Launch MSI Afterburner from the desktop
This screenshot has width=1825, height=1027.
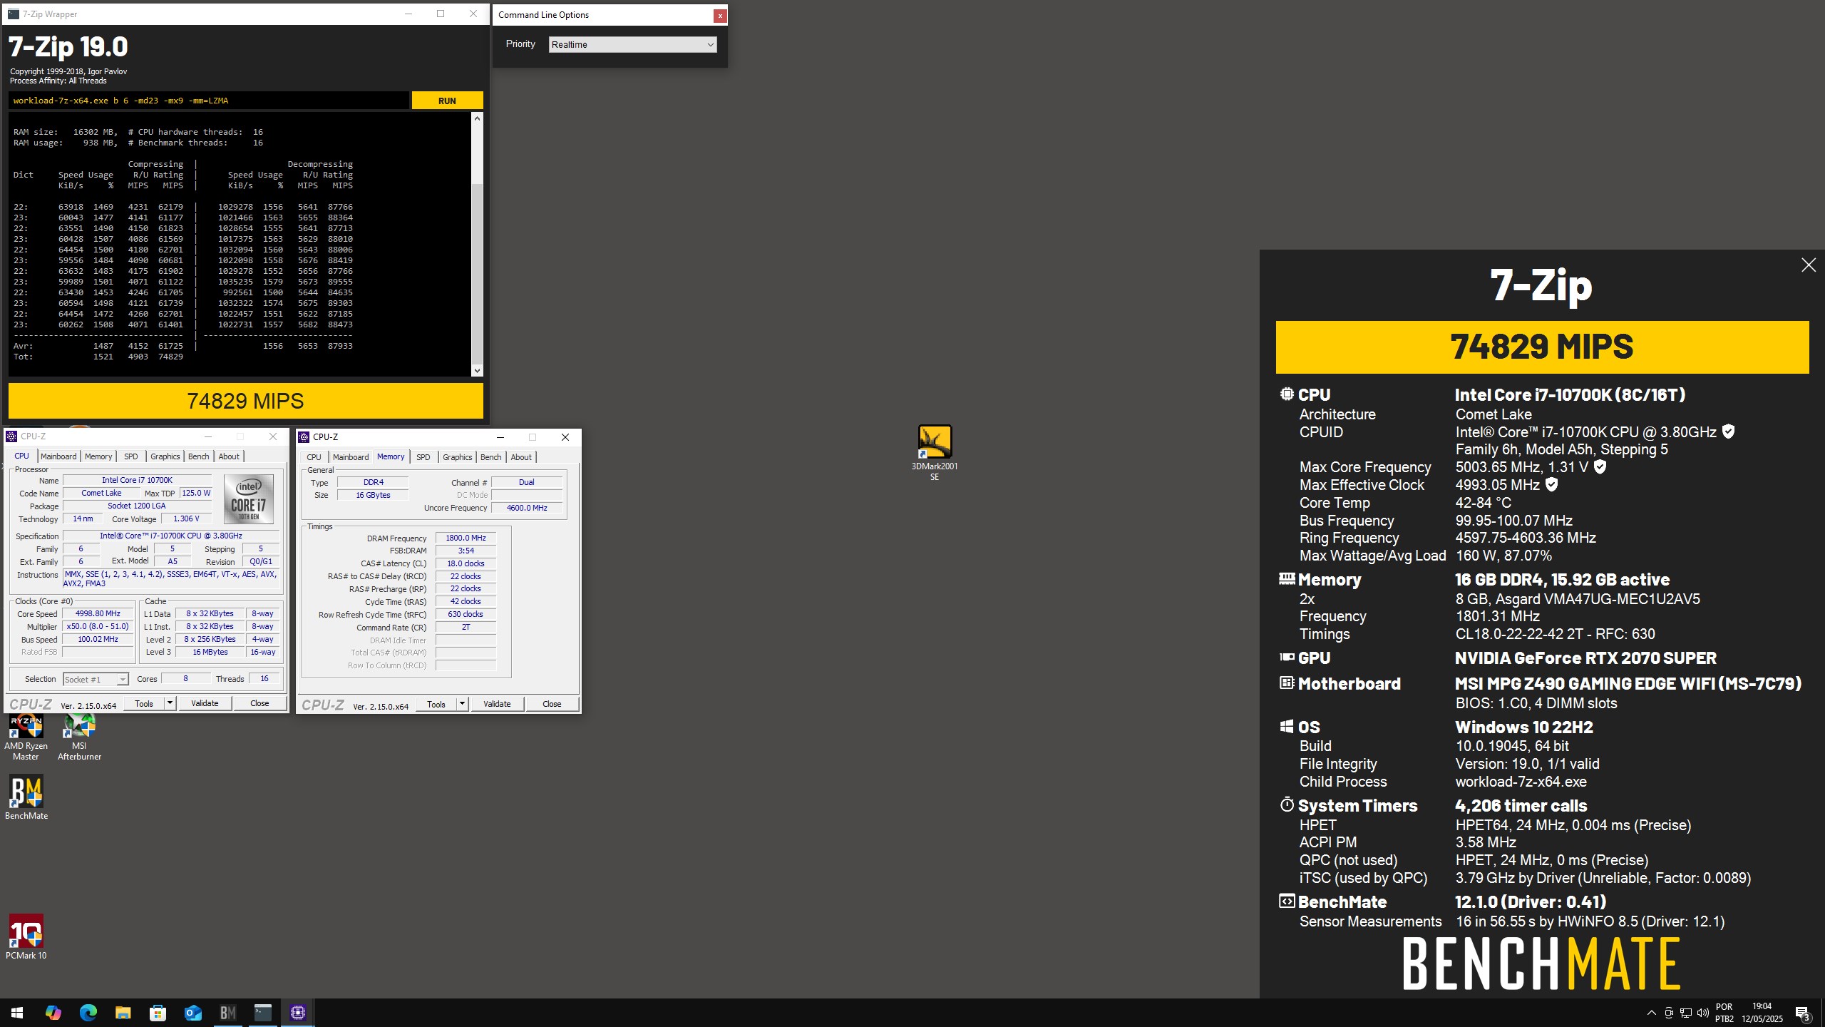79,737
